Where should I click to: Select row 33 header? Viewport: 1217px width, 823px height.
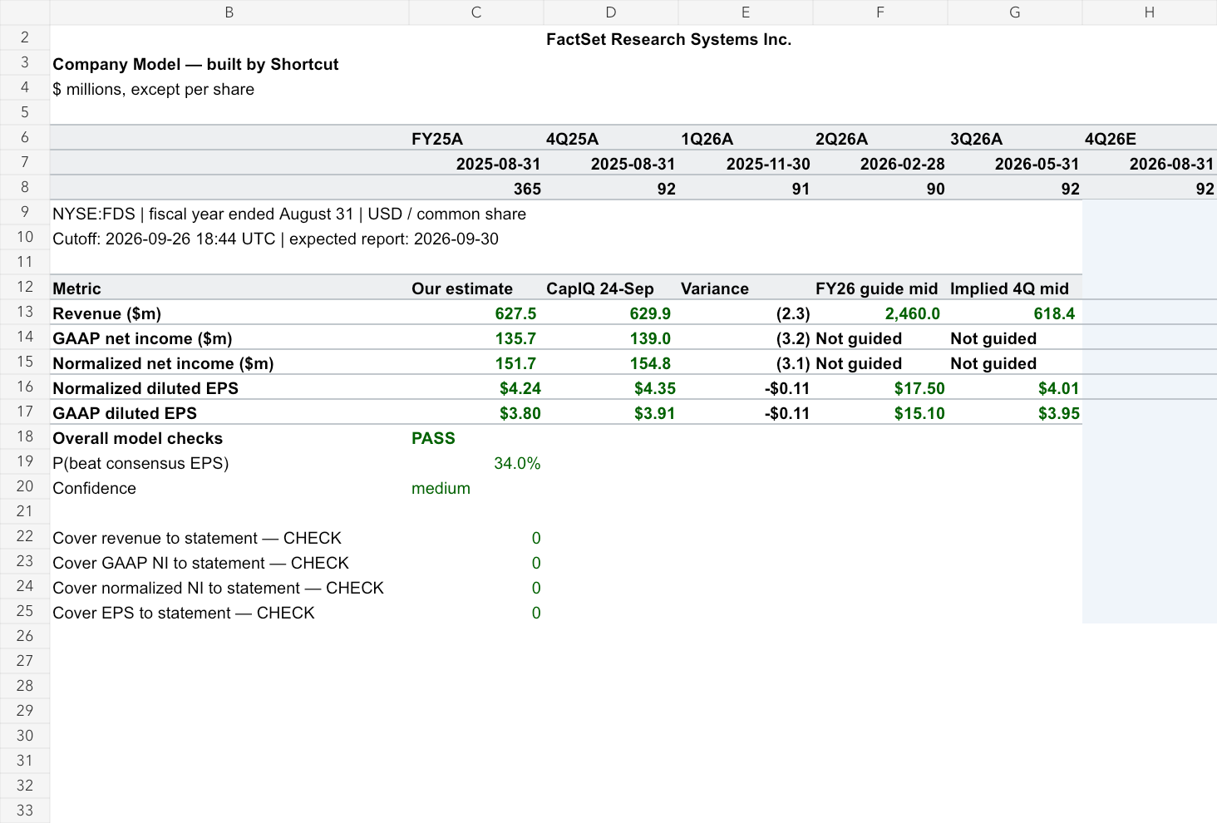[x=25, y=811]
